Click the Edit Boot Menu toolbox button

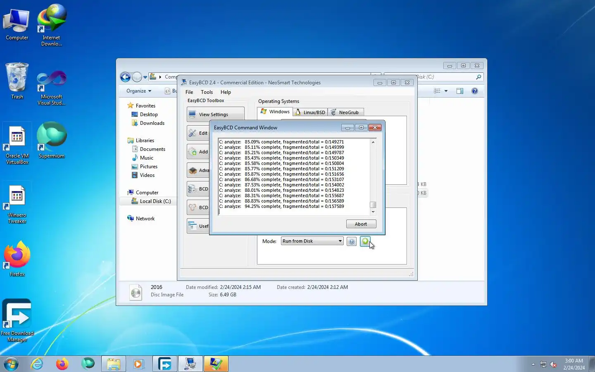(x=198, y=133)
